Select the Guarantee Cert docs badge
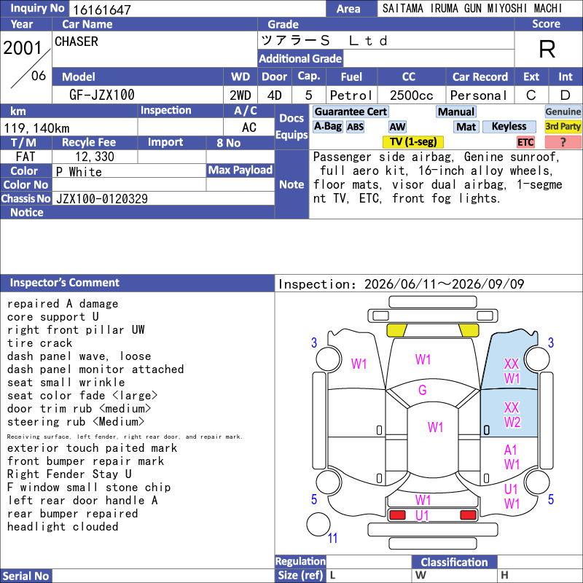Image resolution: width=583 pixels, height=583 pixels. tap(351, 111)
